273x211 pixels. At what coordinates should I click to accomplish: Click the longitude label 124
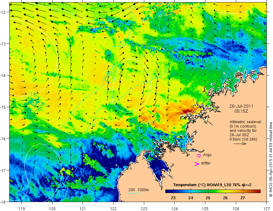175,209
